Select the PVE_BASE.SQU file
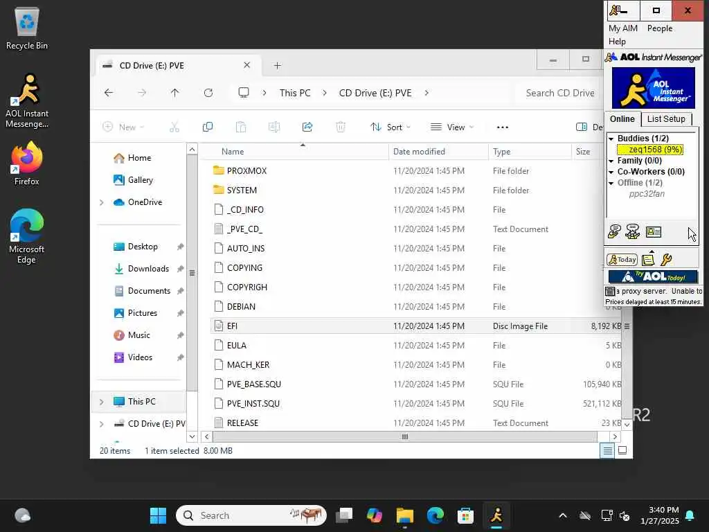Image resolution: width=709 pixels, height=532 pixels. click(x=253, y=384)
